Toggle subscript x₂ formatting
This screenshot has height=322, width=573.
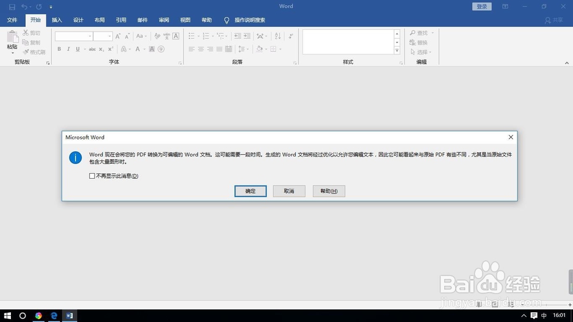(x=101, y=49)
